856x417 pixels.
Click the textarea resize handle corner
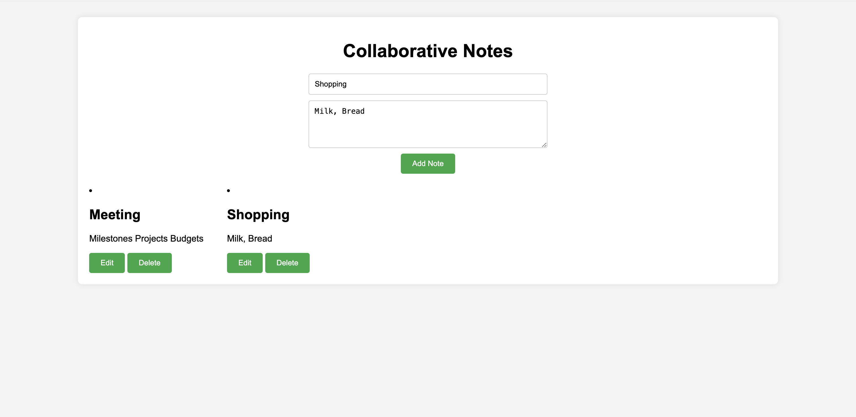pyautogui.click(x=544, y=145)
